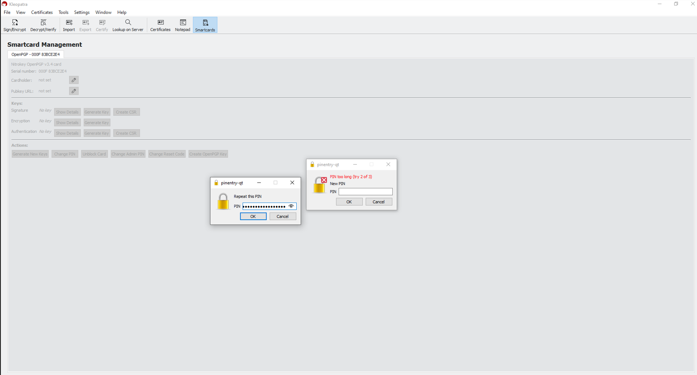Click the Repeat this PIN input field
This screenshot has width=697, height=375.
pyautogui.click(x=265, y=206)
